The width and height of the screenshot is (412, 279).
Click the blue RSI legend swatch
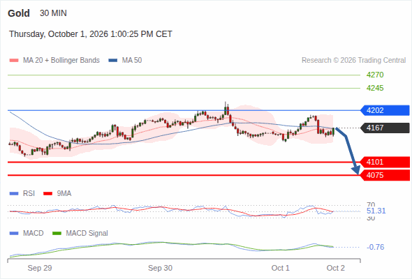coord(14,194)
